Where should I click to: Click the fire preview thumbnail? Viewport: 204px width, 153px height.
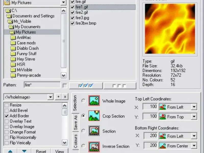point(170,29)
